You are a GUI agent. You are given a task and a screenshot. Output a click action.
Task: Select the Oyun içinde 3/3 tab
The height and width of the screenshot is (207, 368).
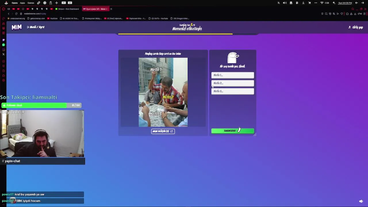(95, 9)
